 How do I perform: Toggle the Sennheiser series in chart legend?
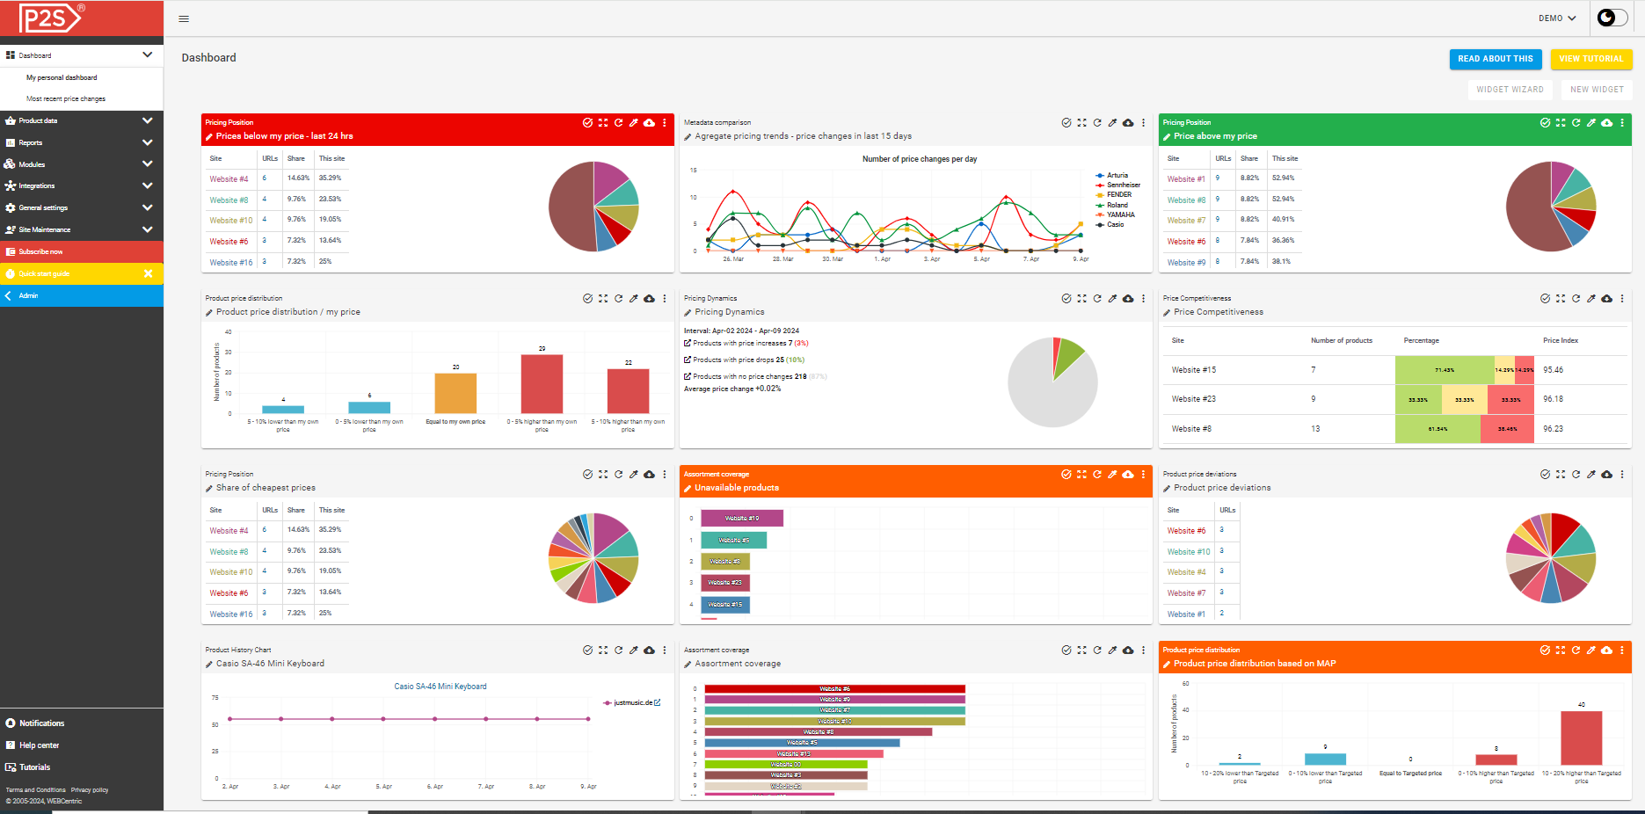(x=1123, y=185)
